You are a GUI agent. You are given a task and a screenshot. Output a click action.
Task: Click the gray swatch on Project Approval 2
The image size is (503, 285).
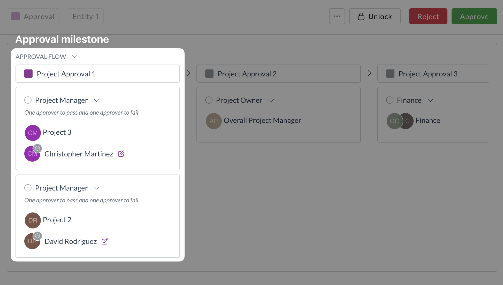pos(209,74)
